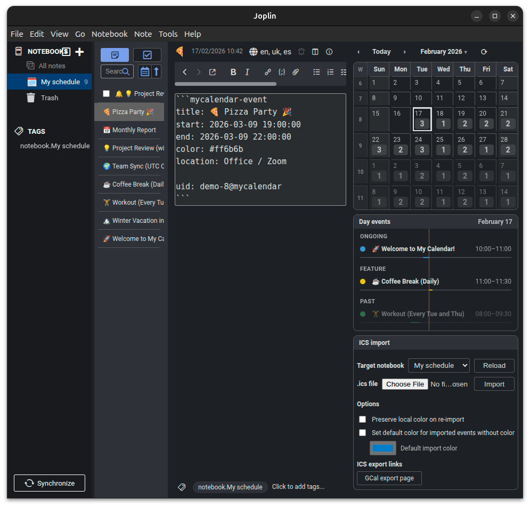
Task: Open the Help menu
Action: 193,34
